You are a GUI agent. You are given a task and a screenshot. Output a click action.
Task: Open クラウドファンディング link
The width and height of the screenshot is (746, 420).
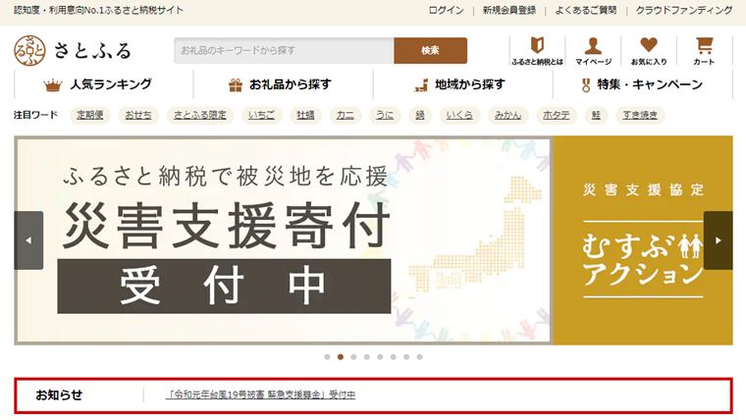point(684,10)
